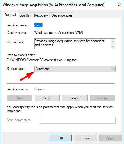This screenshot has width=124, height=144.
Task: Click the svchost.exe executable path text
Action: 42,60
